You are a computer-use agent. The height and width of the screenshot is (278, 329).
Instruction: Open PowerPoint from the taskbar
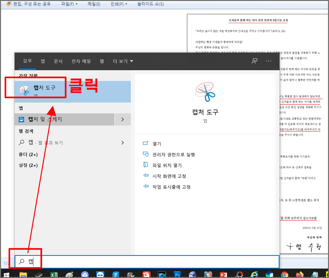tap(223, 274)
